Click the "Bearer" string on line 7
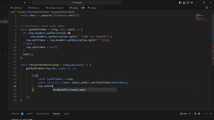This screenshot has height=120, width=214. pyautogui.click(x=102, y=37)
